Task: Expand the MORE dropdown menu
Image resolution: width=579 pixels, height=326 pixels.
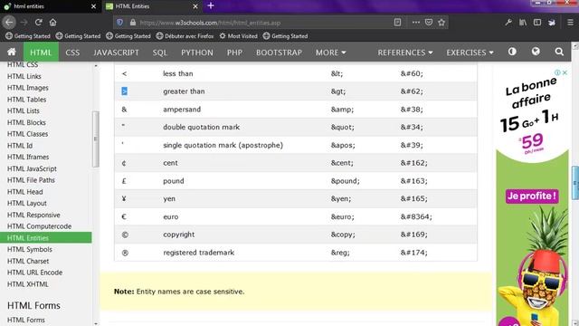Action: click(x=330, y=53)
